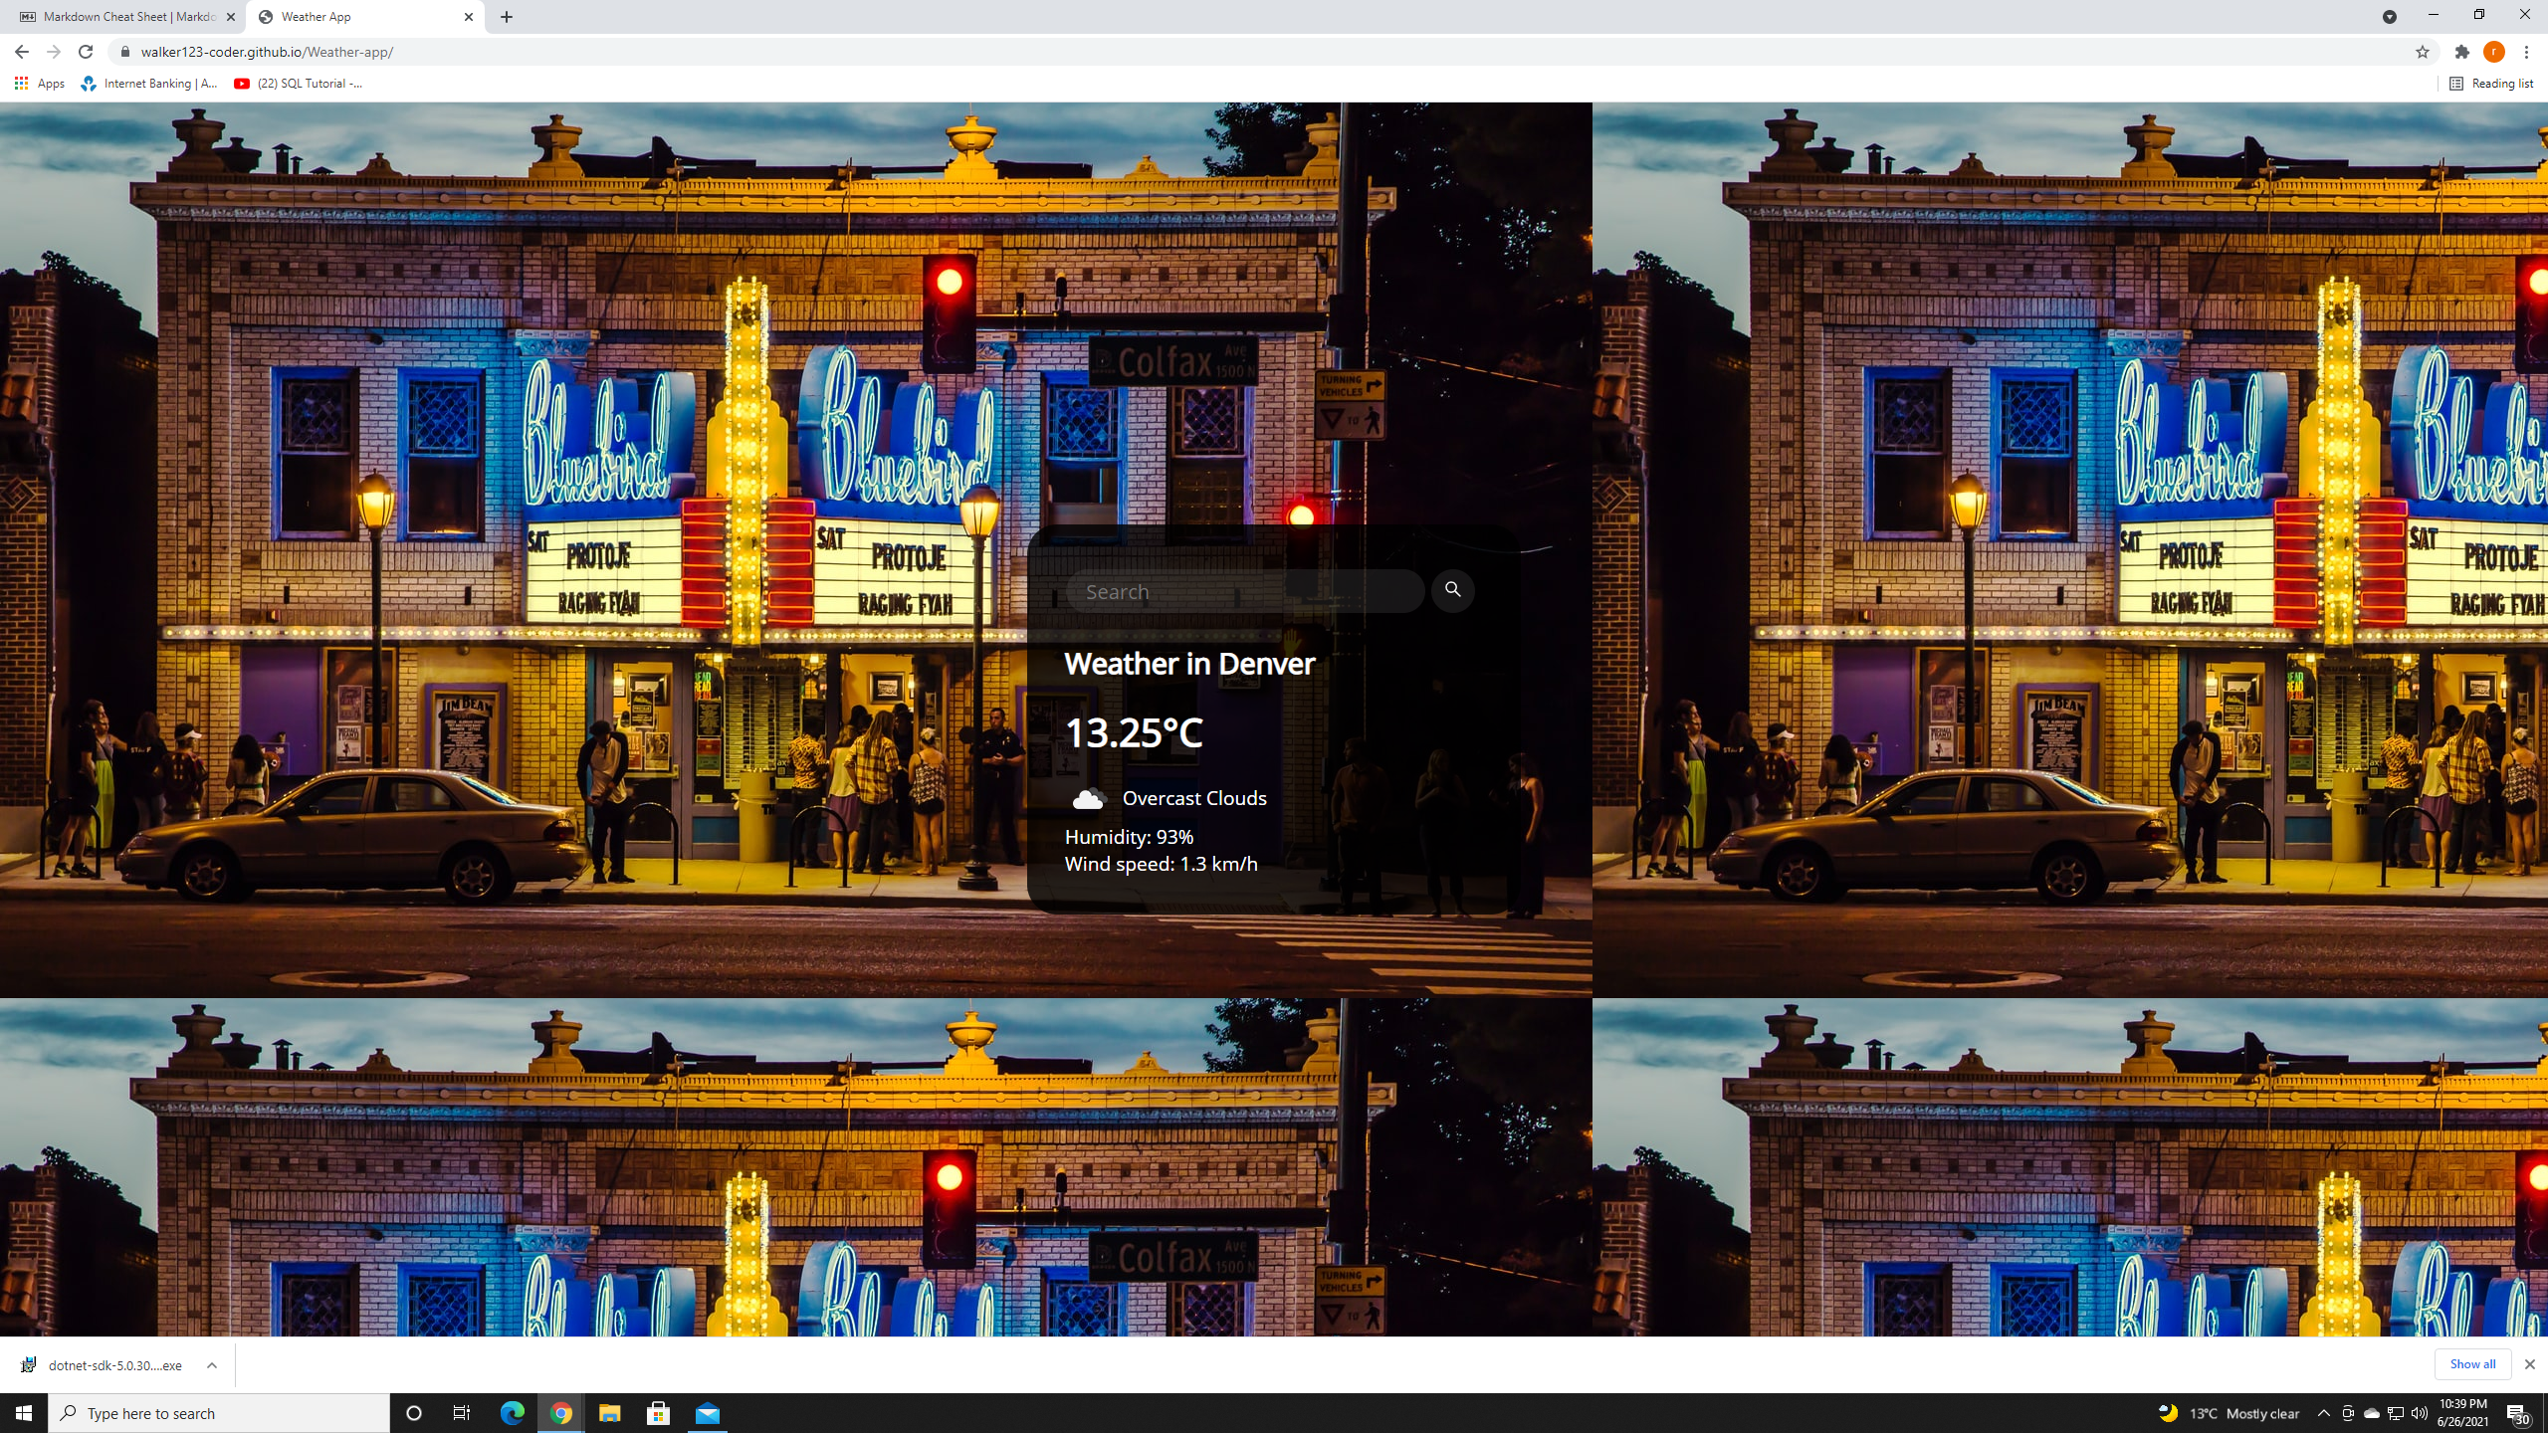Open the Chrome extensions puzzle icon
The image size is (2548, 1433).
pos(2461,52)
